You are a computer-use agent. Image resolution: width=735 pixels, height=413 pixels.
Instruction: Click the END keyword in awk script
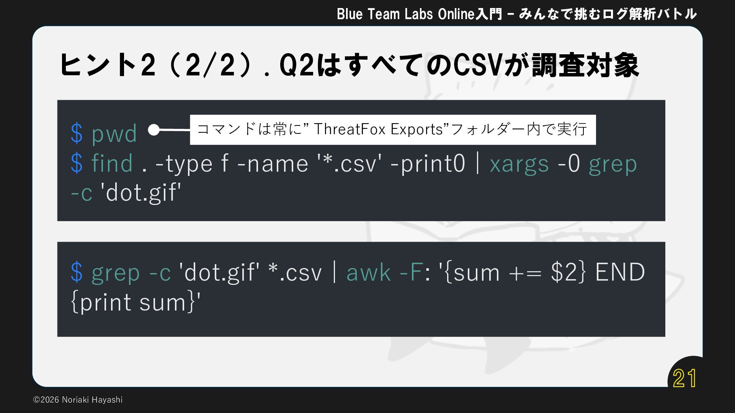pos(620,272)
